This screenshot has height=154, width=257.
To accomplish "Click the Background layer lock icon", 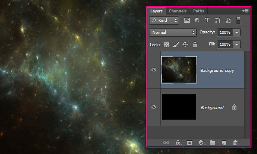I will pos(234,107).
